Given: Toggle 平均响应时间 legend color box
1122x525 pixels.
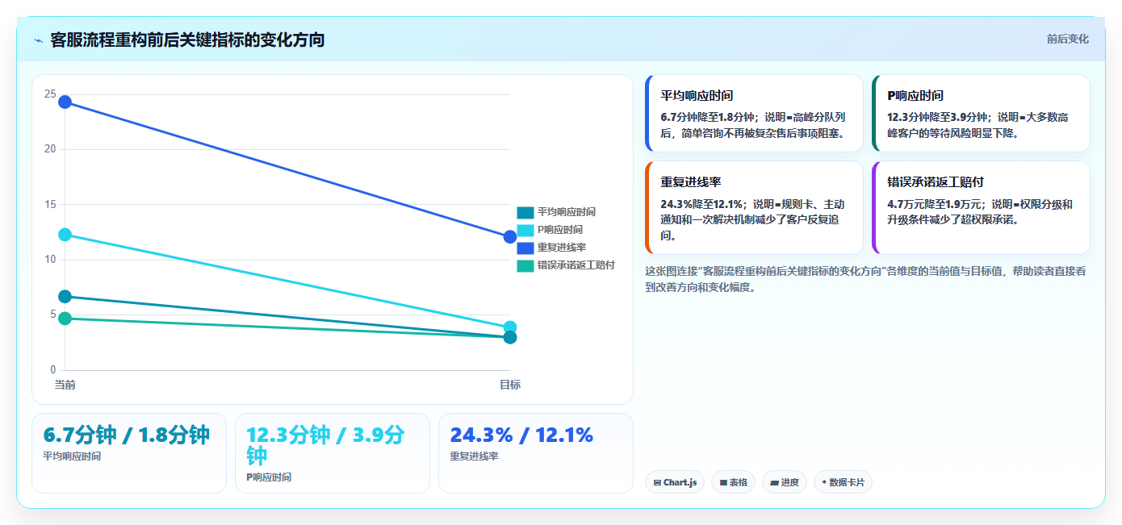Looking at the screenshot, I should click(x=525, y=213).
